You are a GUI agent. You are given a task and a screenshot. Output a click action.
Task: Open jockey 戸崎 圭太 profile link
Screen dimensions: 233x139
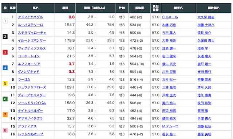click(169, 95)
